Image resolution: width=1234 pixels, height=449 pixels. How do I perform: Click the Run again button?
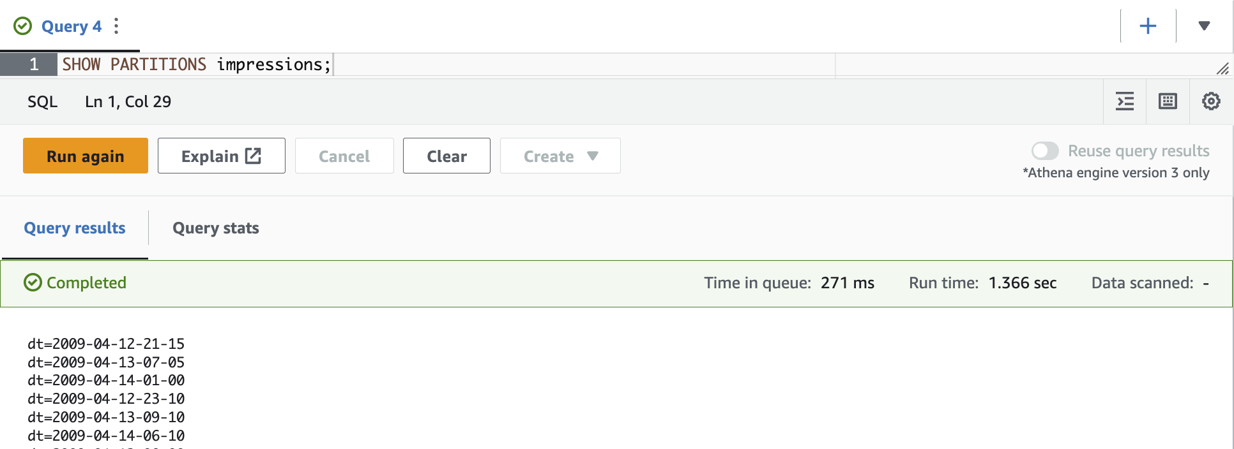coord(86,156)
